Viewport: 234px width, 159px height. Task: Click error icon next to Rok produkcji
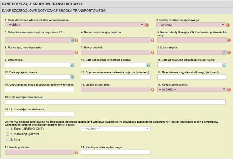pos(152,53)
